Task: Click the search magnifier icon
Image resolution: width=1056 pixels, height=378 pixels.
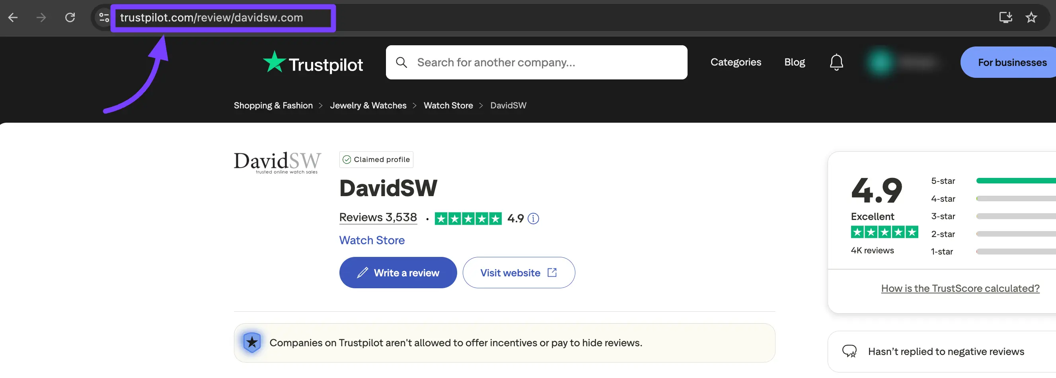Action: (x=402, y=62)
